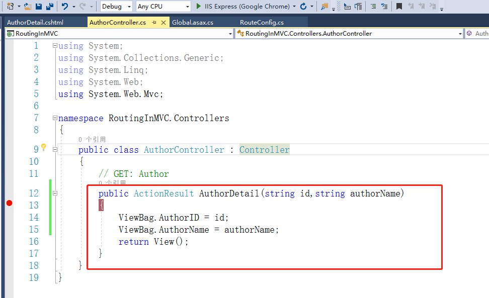The height and width of the screenshot is (298, 489).
Task: Click 'using System.Collections.Generic;' on line 2
Action: [x=141, y=58]
